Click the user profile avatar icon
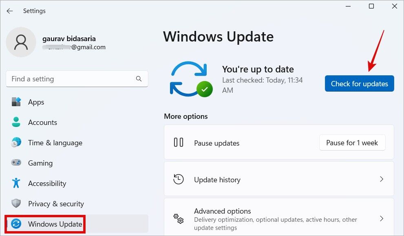The width and height of the screenshot is (404, 236). [21, 42]
